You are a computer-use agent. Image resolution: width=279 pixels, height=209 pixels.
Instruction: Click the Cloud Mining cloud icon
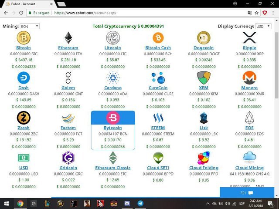point(249,157)
